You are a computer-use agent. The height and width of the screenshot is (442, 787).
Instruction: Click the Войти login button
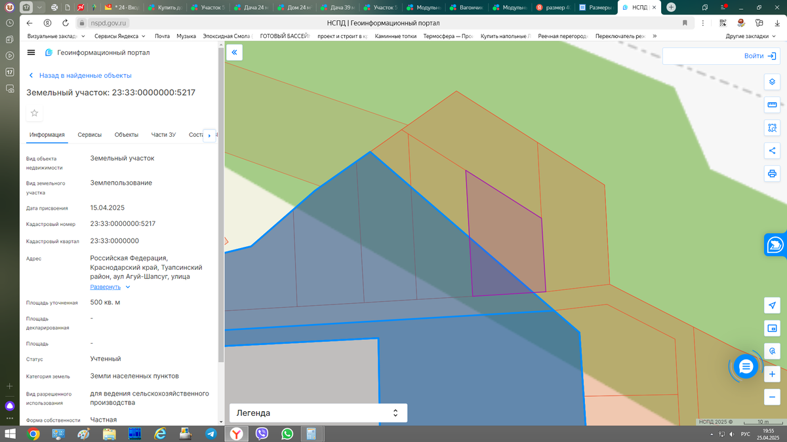(x=761, y=56)
